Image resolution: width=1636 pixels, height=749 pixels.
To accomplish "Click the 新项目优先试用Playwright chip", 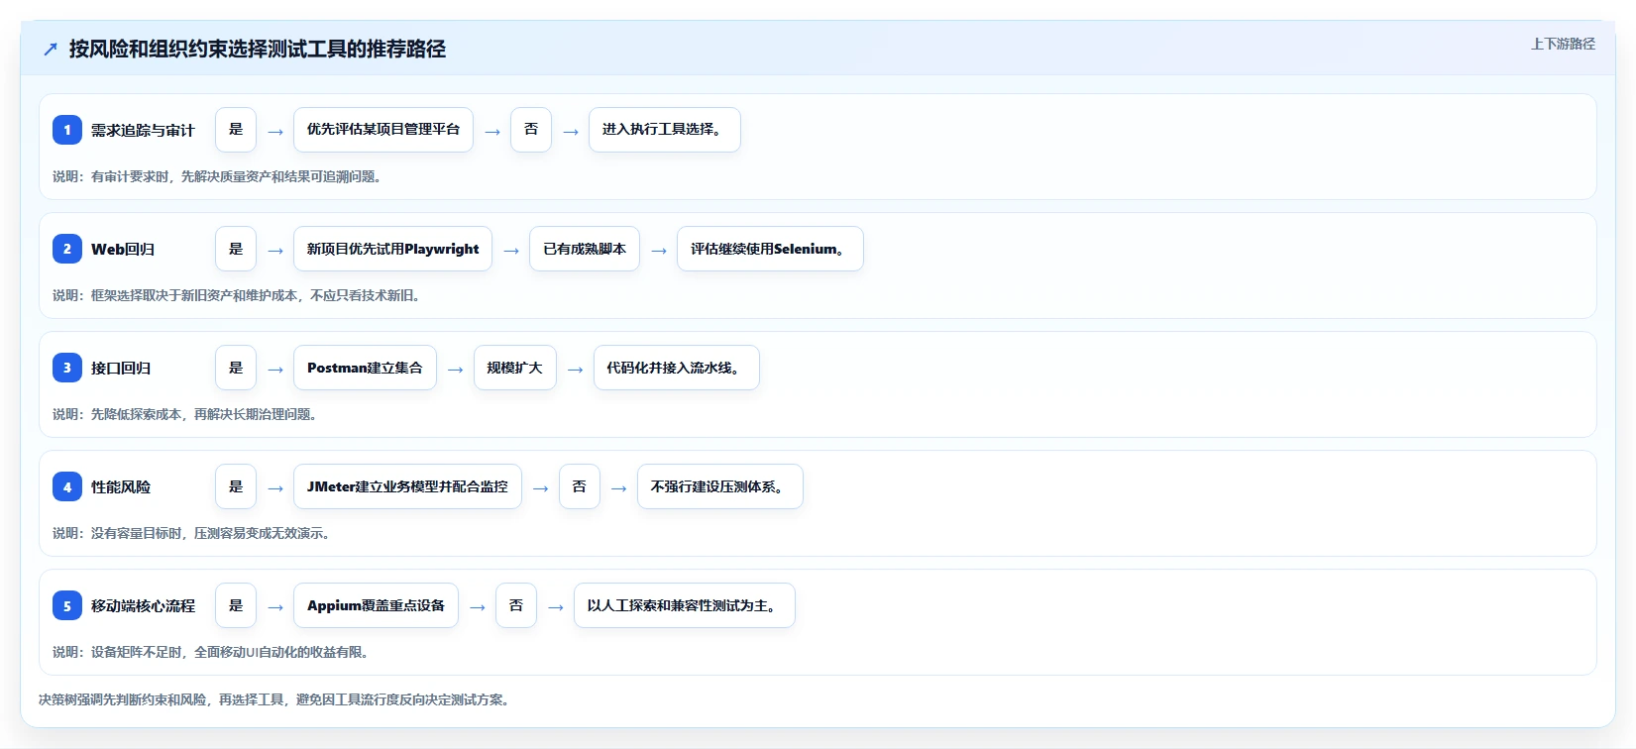I will (392, 249).
